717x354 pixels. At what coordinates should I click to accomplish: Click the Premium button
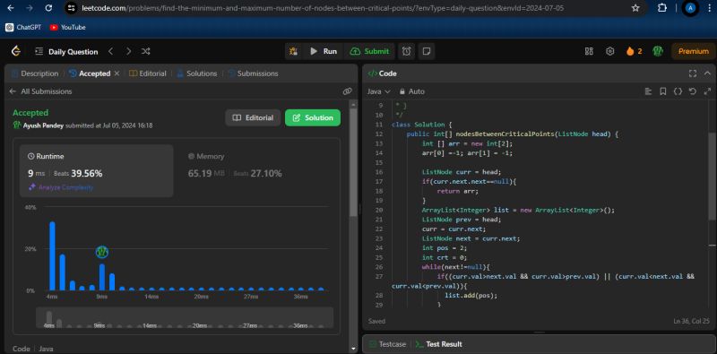pos(693,51)
